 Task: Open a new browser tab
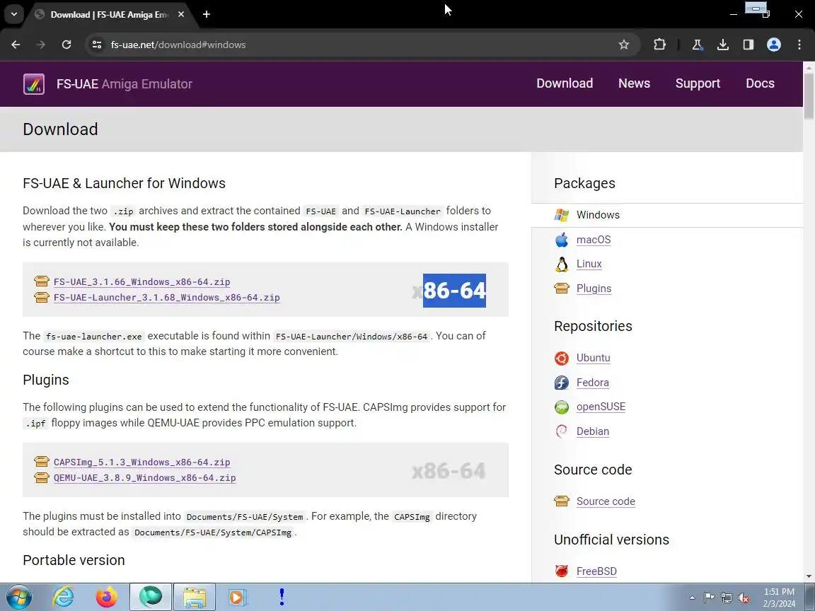click(x=207, y=15)
